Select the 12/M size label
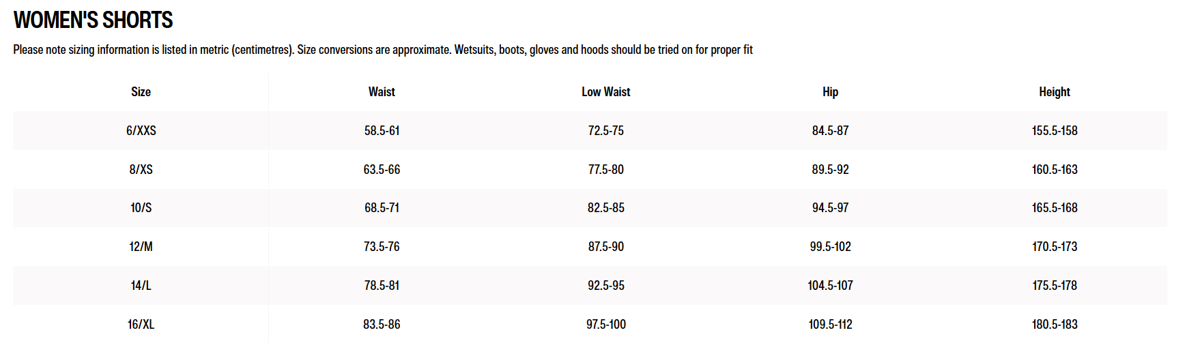Image resolution: width=1202 pixels, height=354 pixels. pos(141,247)
